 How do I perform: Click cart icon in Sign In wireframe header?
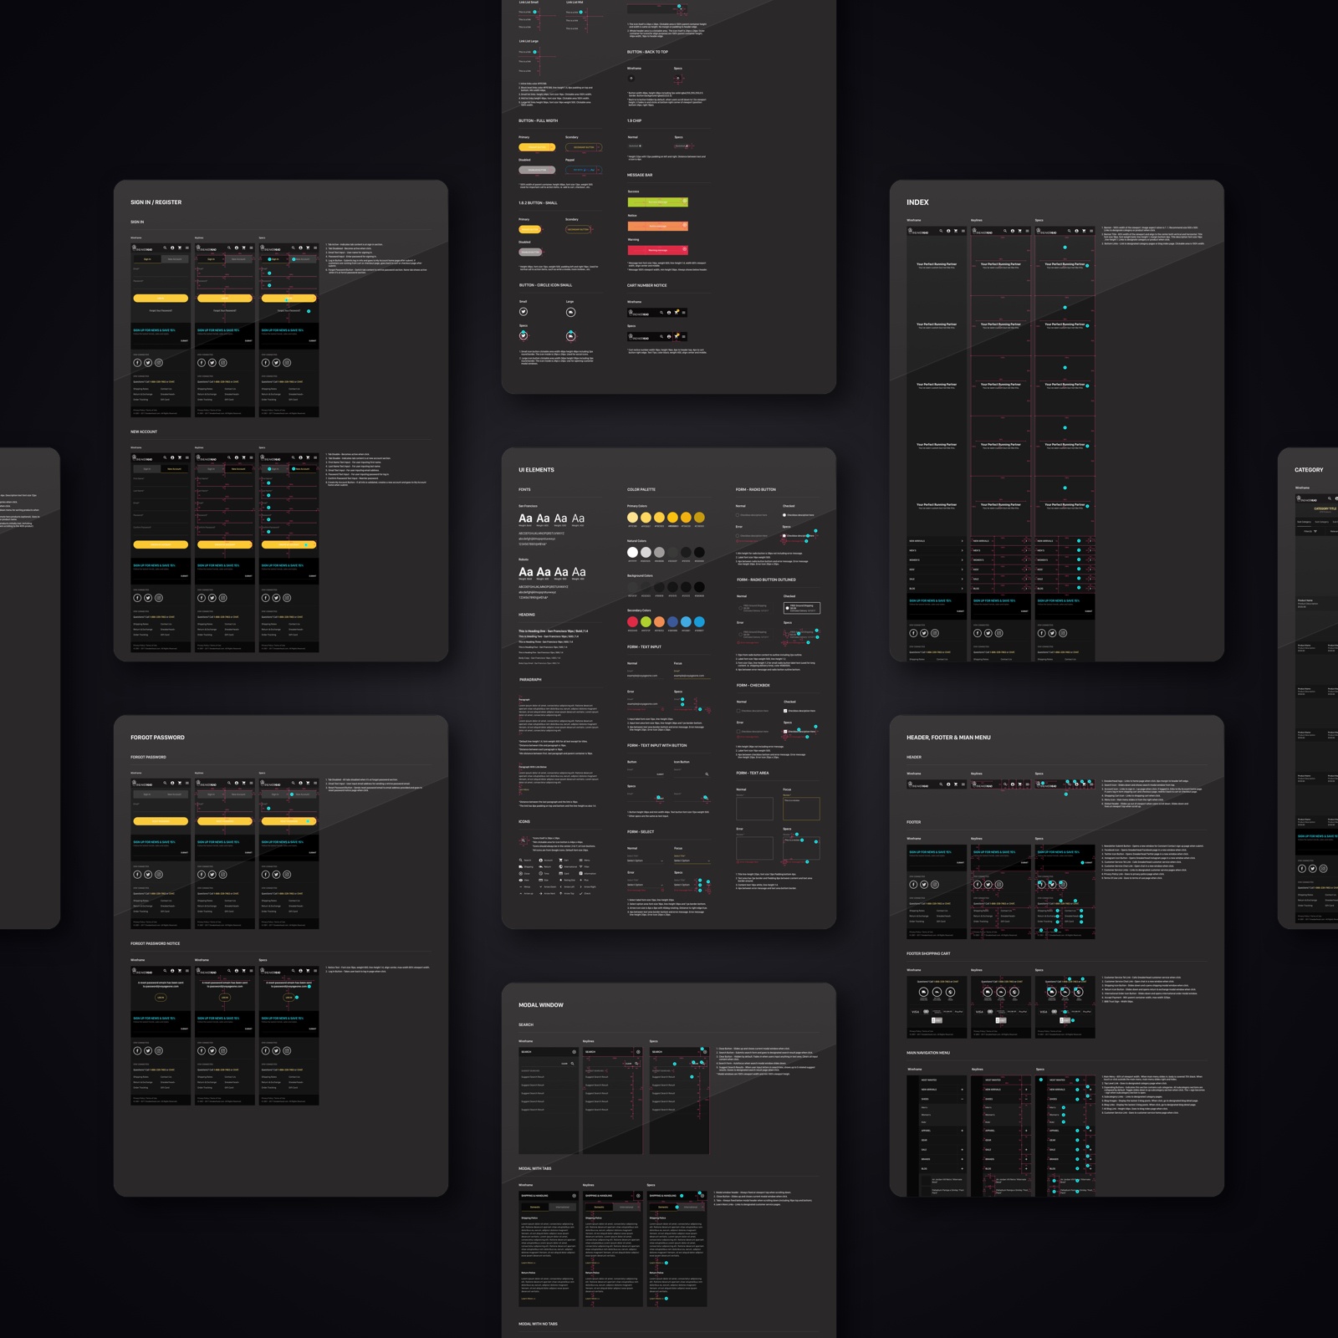point(180,248)
